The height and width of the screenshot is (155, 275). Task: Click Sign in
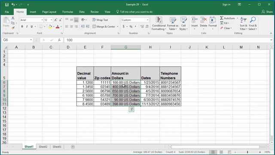[226, 5]
